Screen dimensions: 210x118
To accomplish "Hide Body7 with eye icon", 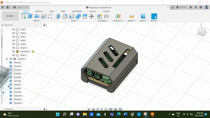I will click(14, 37).
